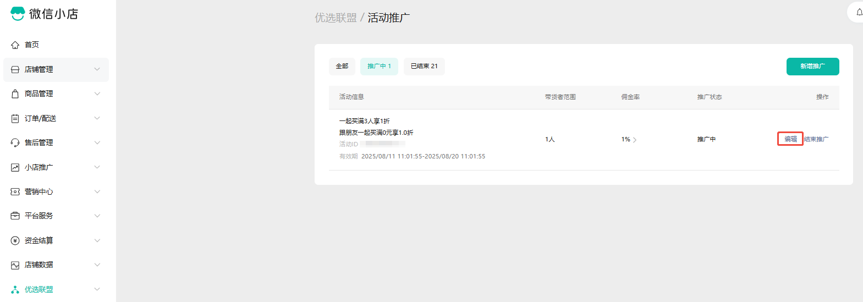Click the 资金结算 yuan coin icon
The image size is (863, 302).
tap(15, 240)
